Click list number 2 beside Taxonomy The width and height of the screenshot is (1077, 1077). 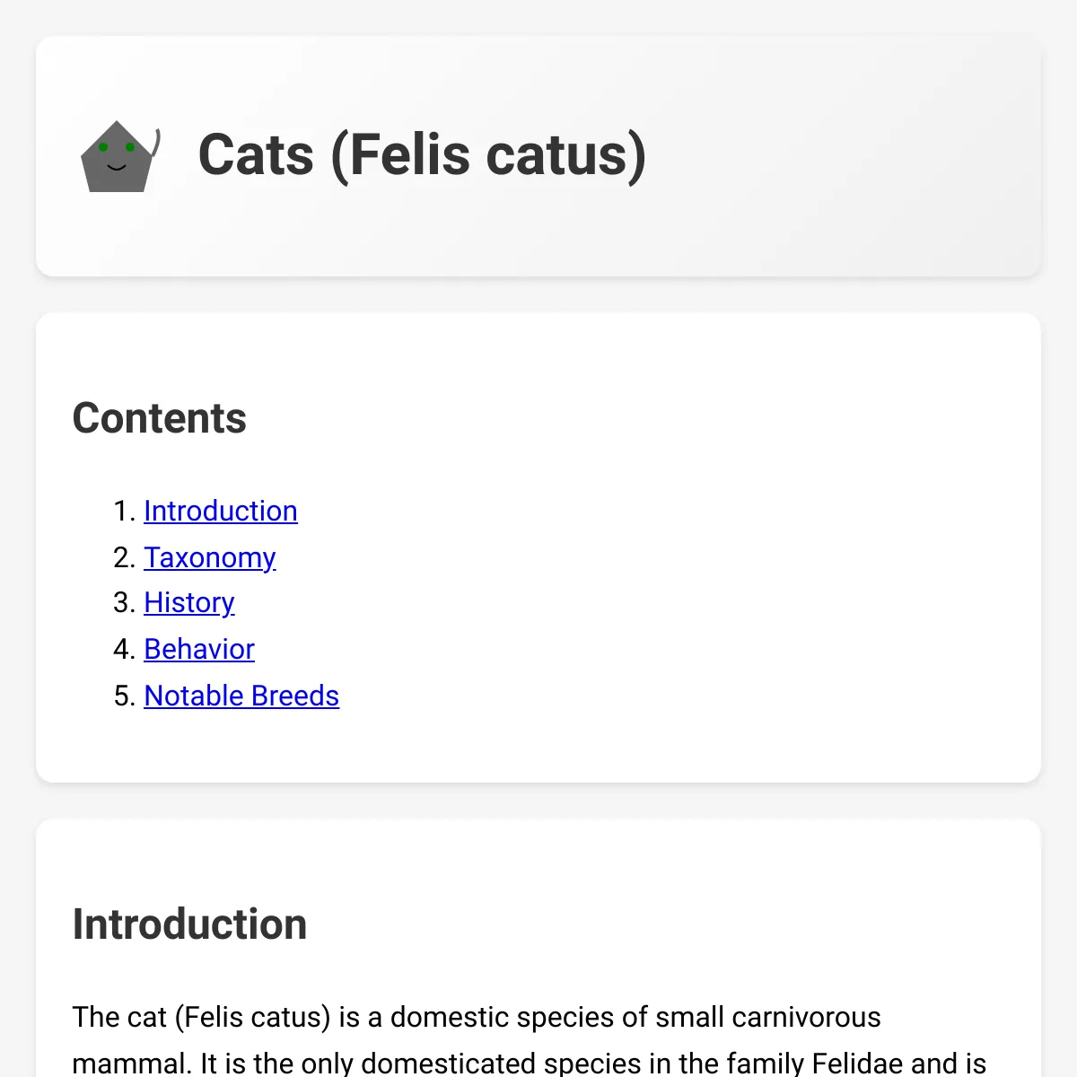[x=124, y=557]
